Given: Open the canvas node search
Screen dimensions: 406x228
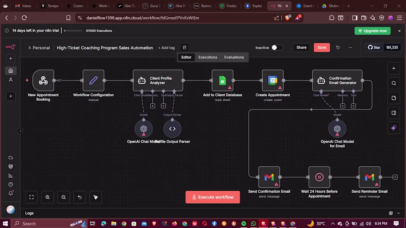Looking at the screenshot, I should point(394,83).
